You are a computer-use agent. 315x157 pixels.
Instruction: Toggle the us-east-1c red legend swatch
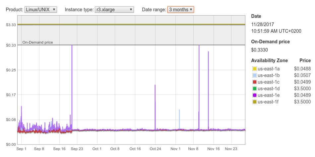pos(255,82)
